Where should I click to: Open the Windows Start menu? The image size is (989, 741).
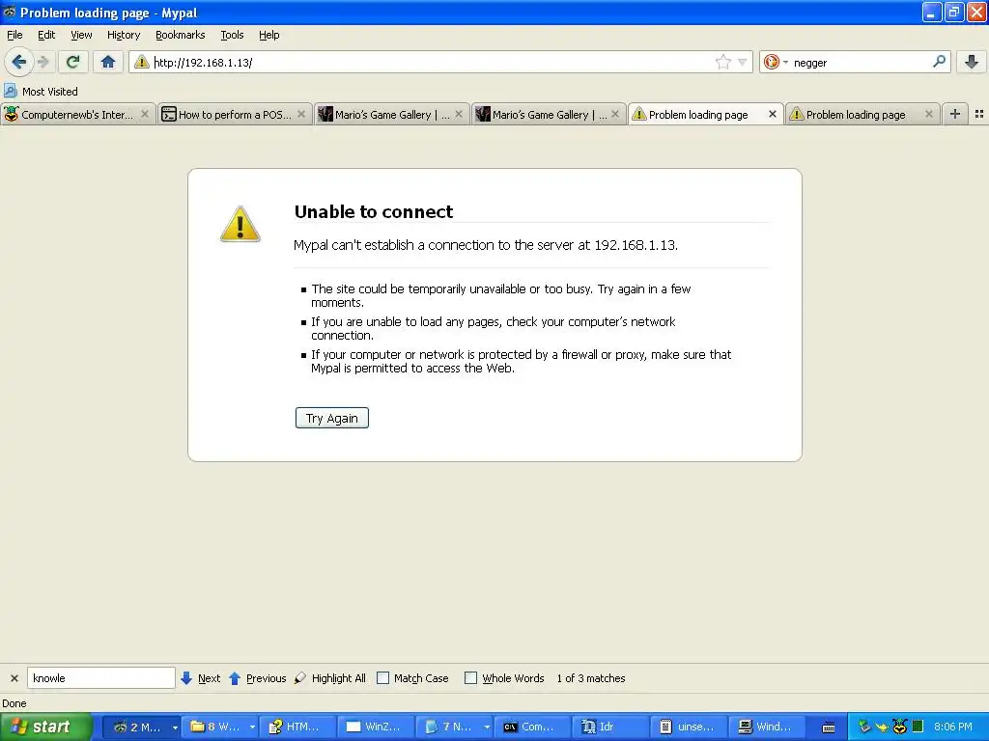pyautogui.click(x=45, y=727)
